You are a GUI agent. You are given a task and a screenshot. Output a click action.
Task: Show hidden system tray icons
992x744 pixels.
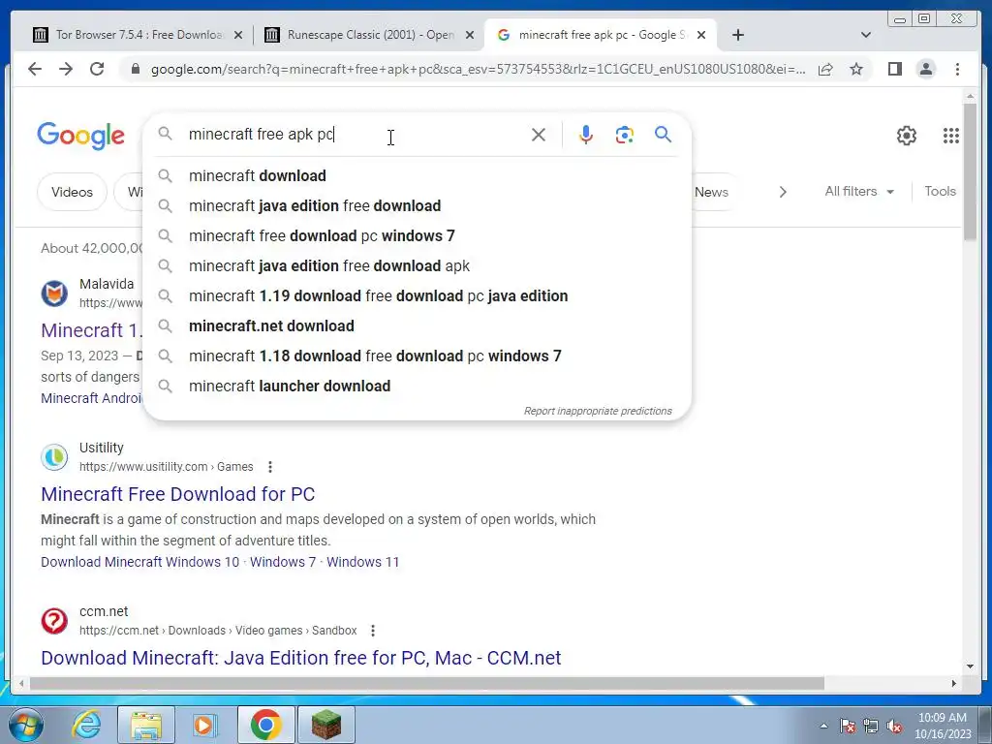tap(823, 727)
